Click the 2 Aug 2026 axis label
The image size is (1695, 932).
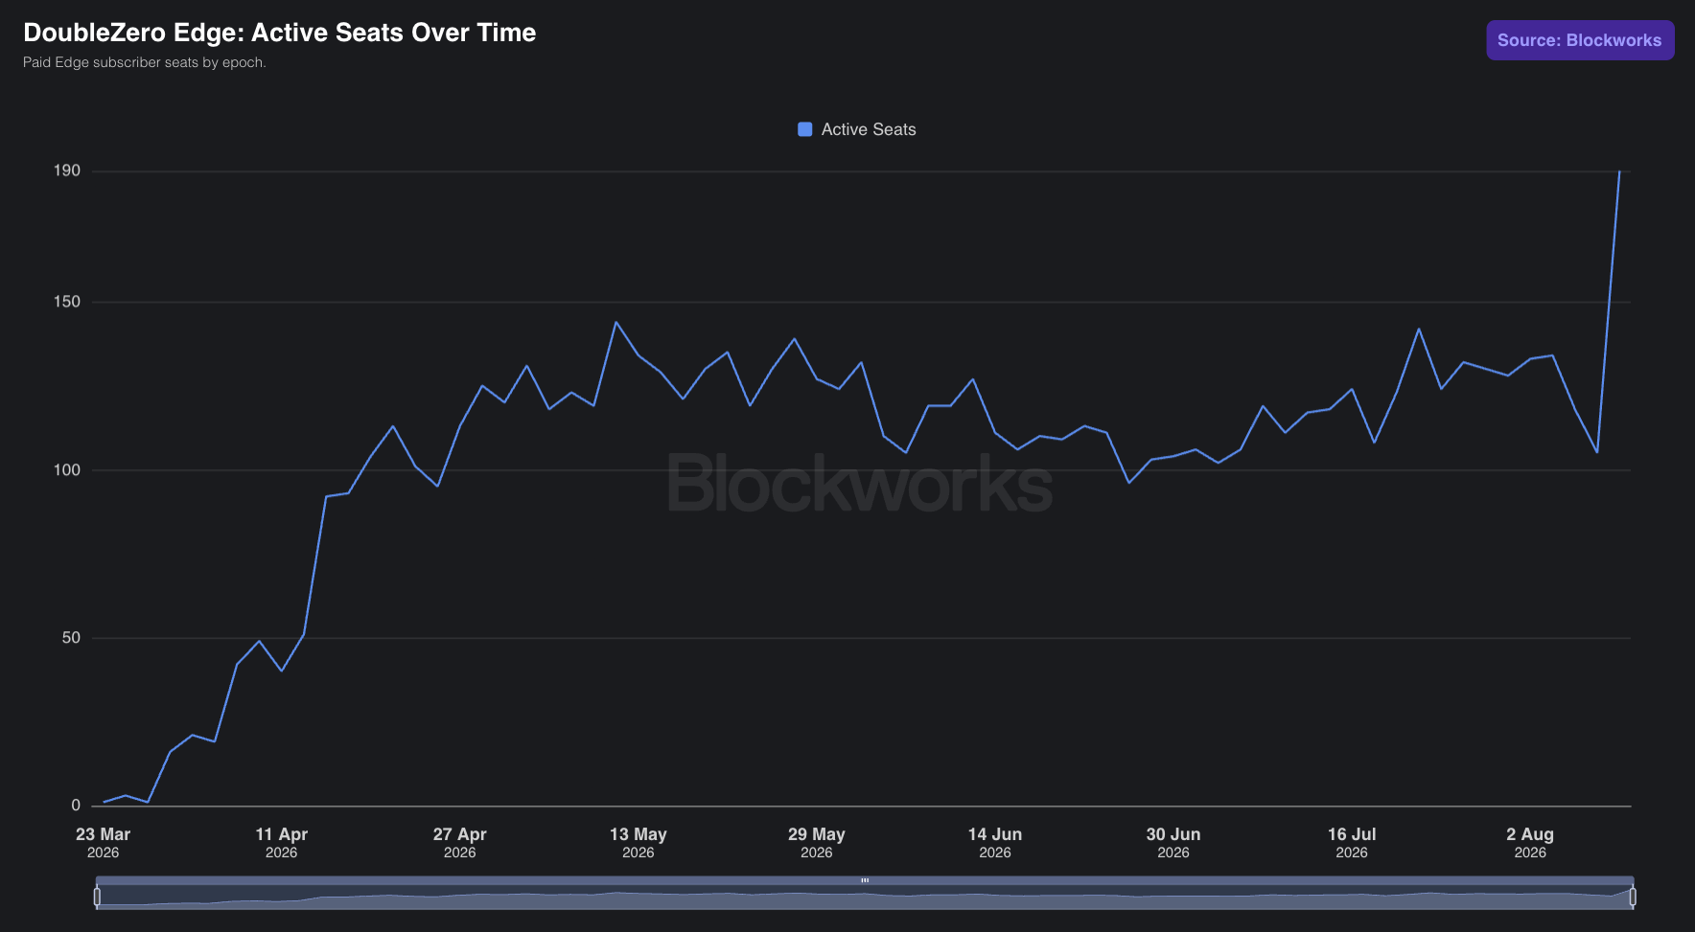(1529, 843)
